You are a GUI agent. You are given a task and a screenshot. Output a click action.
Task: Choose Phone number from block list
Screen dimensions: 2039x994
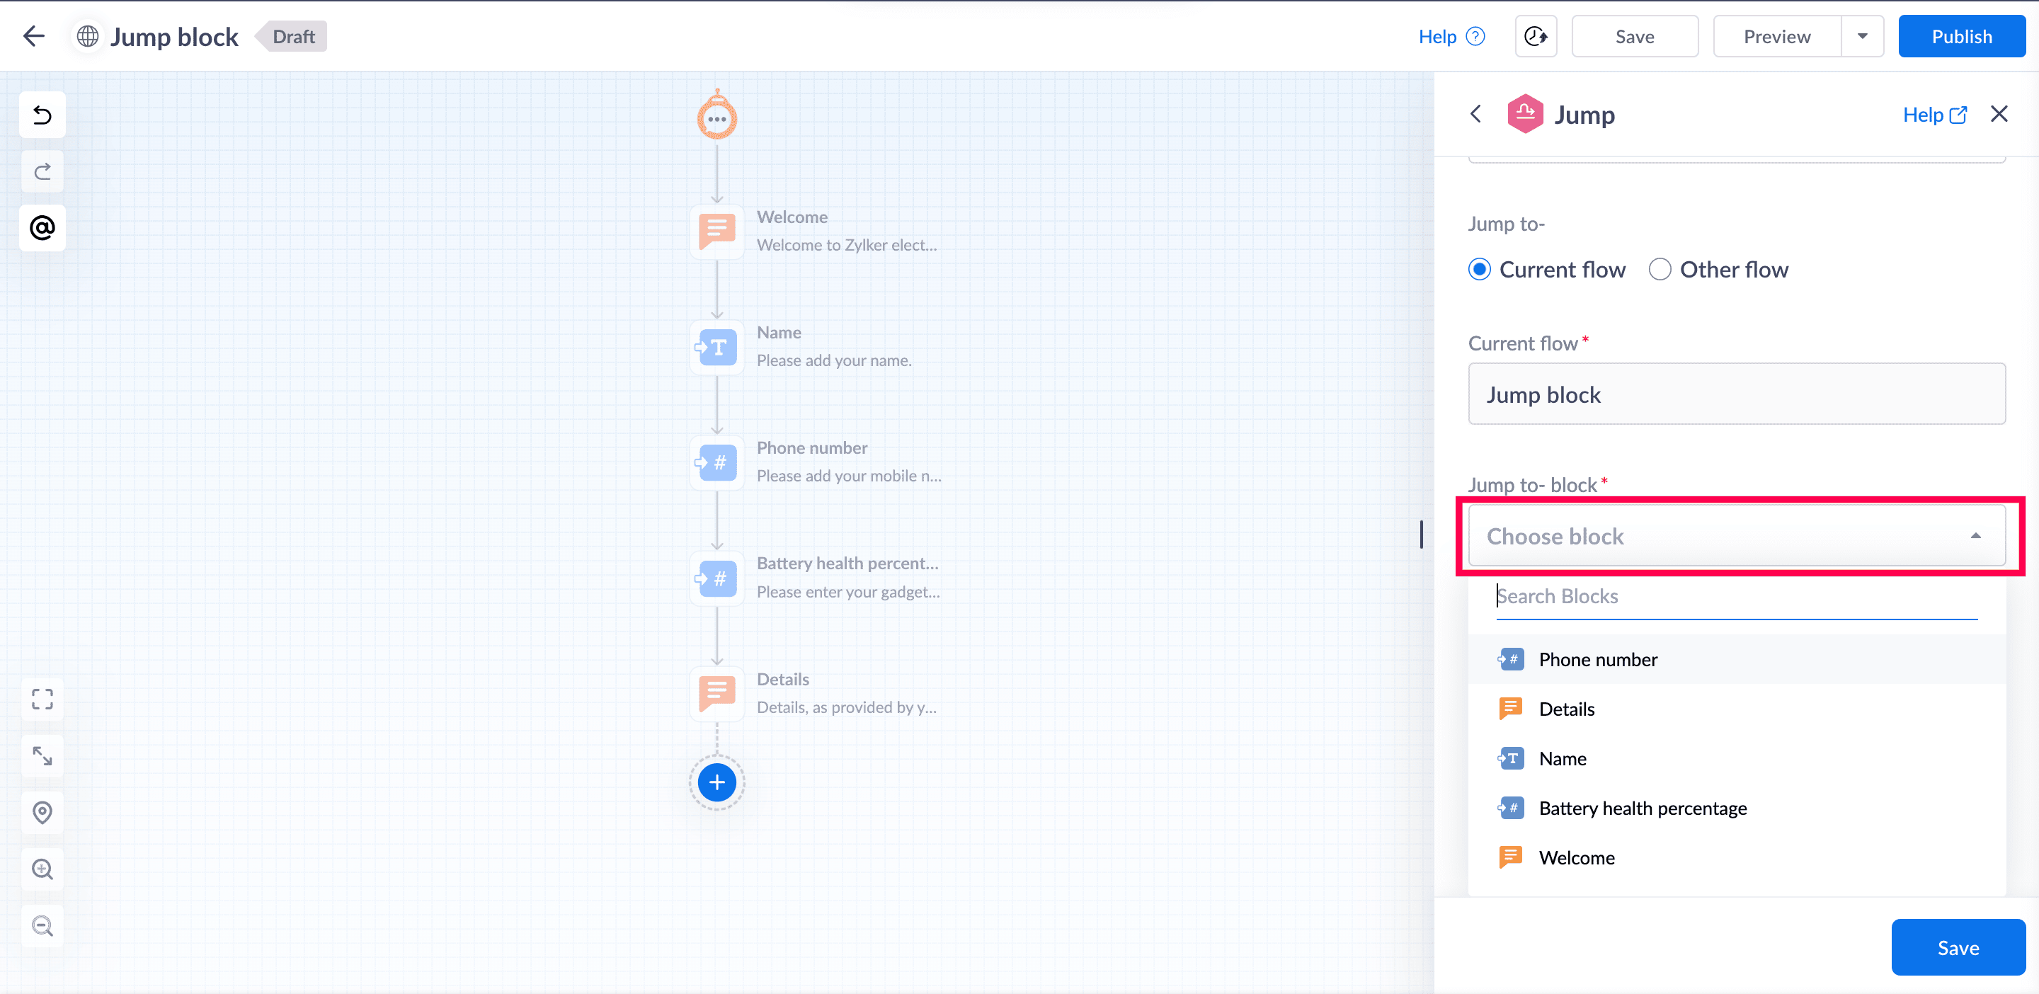(x=1737, y=659)
